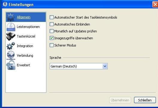Enable Automatischer Start des Taskleistensymbols

point(51,17)
